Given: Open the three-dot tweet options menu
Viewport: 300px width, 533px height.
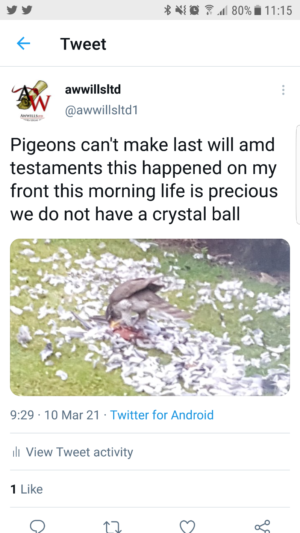Looking at the screenshot, I should [283, 90].
